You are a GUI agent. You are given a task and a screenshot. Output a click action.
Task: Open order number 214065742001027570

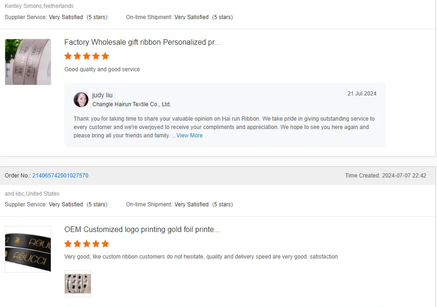pyautogui.click(x=60, y=176)
